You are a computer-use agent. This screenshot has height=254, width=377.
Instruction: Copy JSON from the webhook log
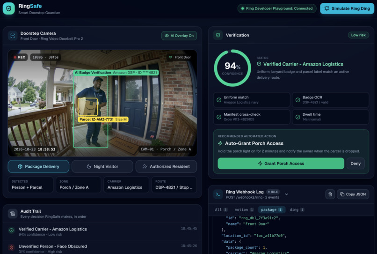pos(353,194)
